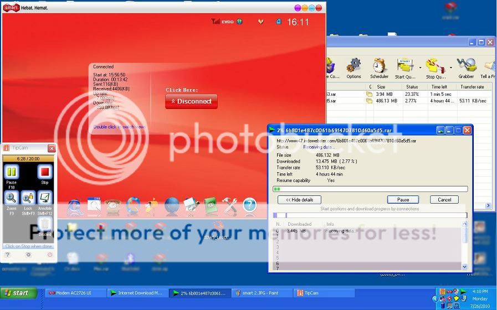The height and width of the screenshot is (310, 497).
Task: Click the 6:28 / 20:00 TipCam timer
Action: [x=28, y=159]
